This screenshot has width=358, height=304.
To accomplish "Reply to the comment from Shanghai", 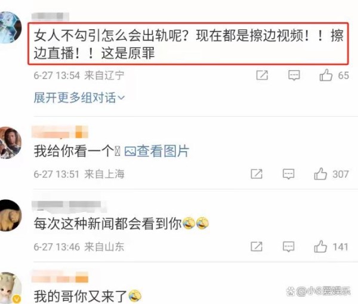I will pos(289,174).
